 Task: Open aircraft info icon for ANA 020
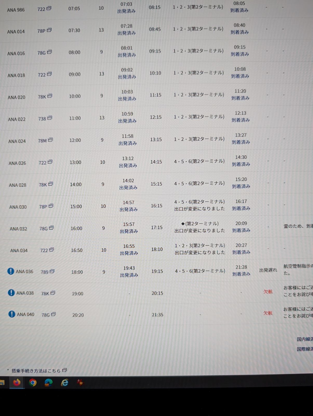pos(50,96)
